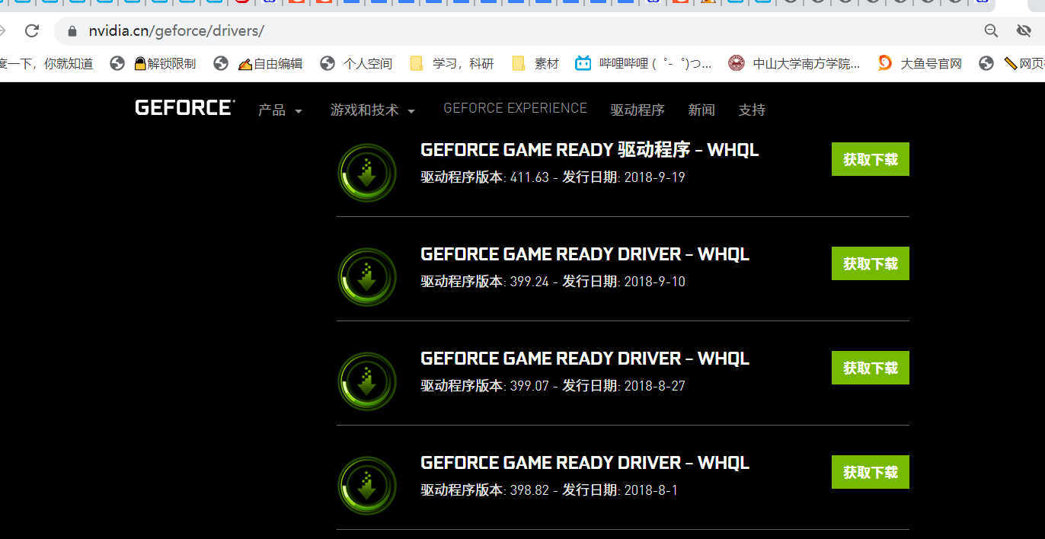
Task: Click the lock icon beside nvidia.cn address
Action: [73, 31]
